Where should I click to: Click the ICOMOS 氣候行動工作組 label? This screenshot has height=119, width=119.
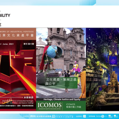point(74,106)
